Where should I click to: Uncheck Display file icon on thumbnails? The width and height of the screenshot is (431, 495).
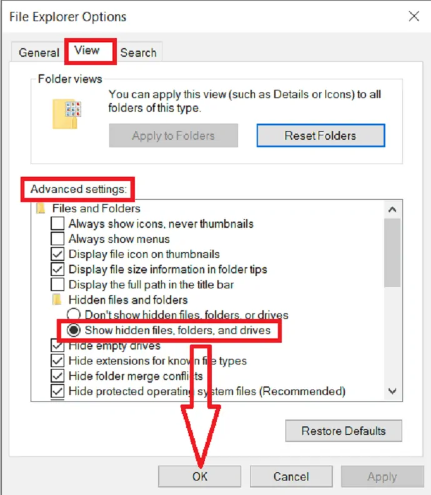point(57,254)
